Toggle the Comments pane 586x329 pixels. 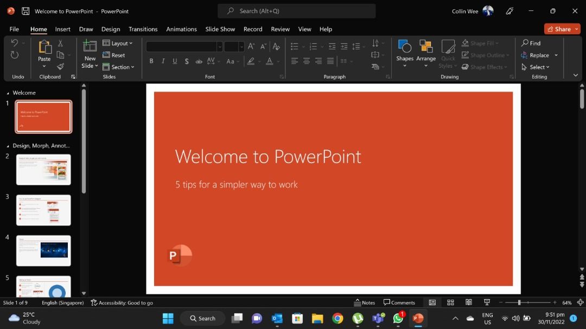tap(399, 302)
